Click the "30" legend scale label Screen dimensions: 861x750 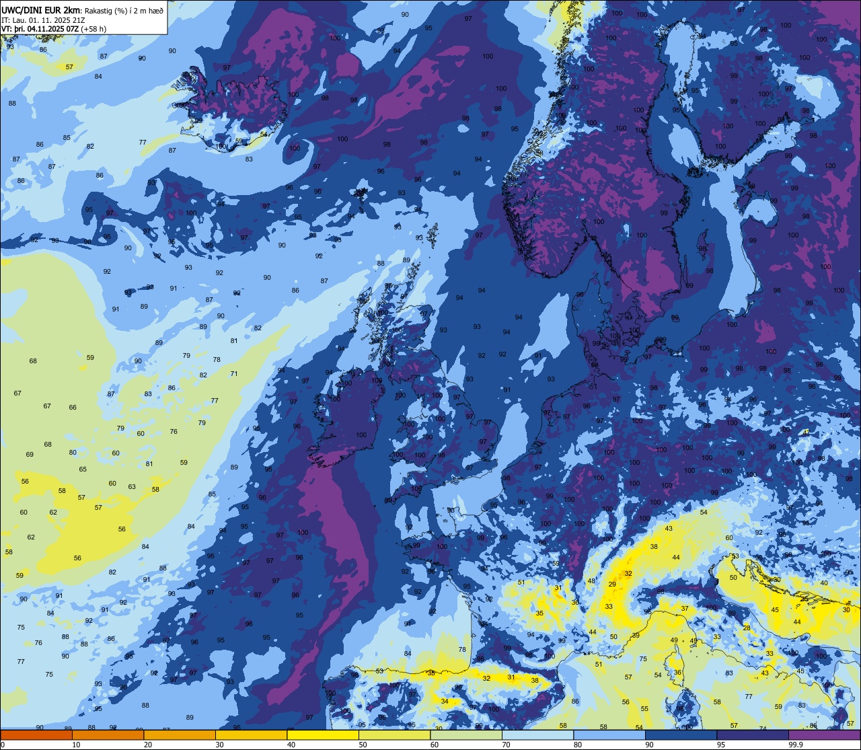[x=219, y=745]
